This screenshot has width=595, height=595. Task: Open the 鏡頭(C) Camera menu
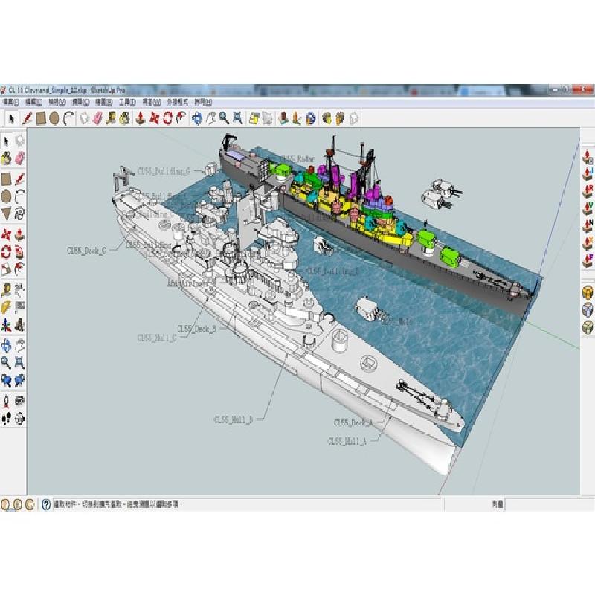click(x=80, y=102)
